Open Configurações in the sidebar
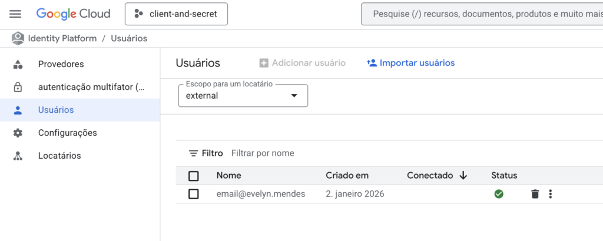The height and width of the screenshot is (241, 603). point(67,133)
